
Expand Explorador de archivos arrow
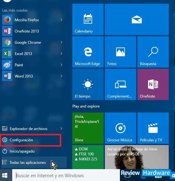[x=61, y=128]
